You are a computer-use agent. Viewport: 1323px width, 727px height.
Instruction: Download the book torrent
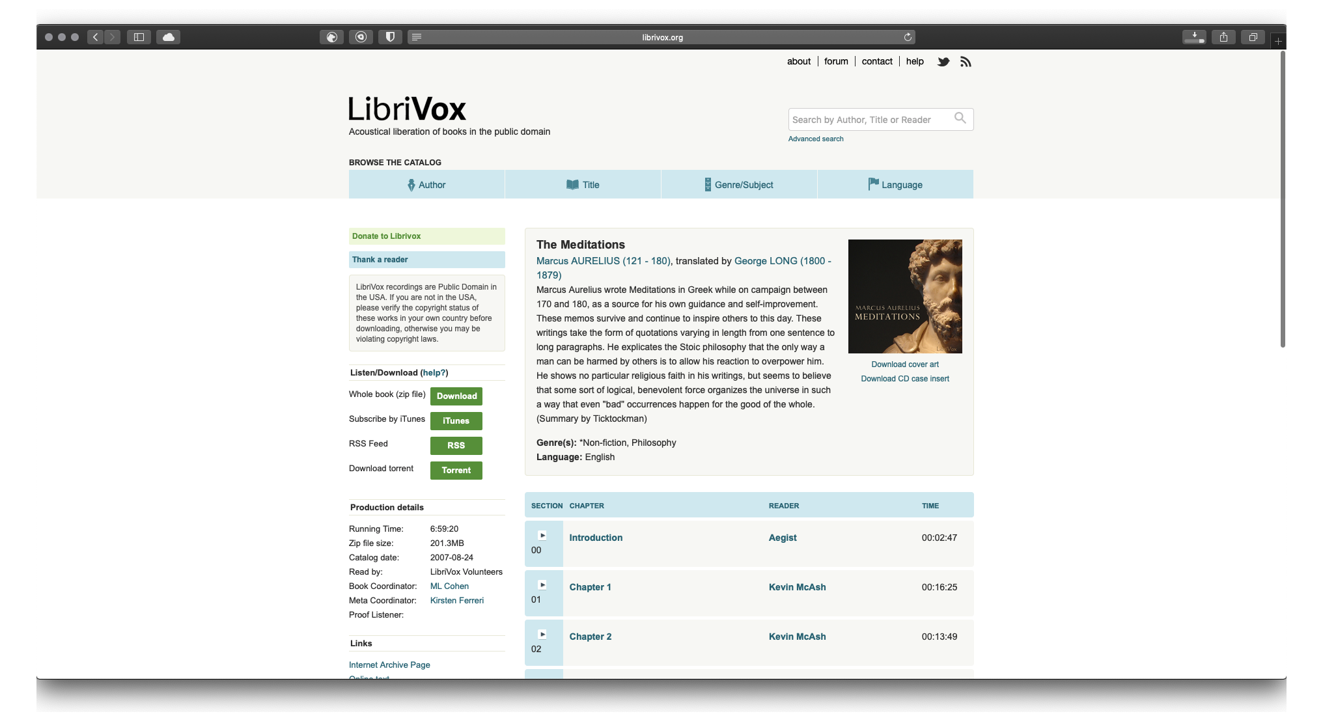[x=456, y=470]
